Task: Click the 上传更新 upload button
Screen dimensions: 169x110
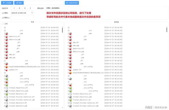Action: tap(7, 3)
